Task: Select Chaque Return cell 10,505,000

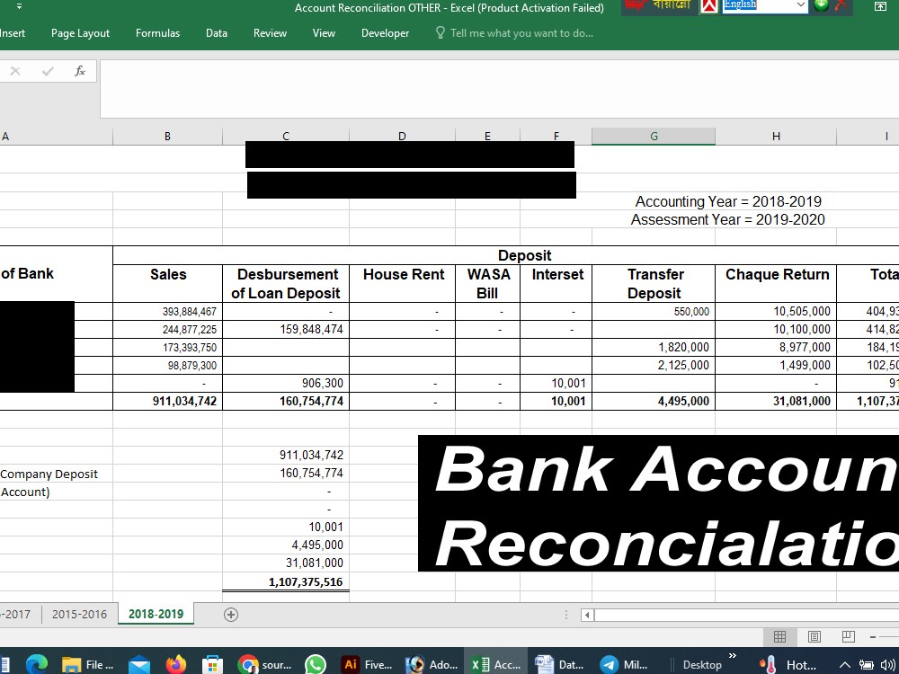Action: (776, 312)
